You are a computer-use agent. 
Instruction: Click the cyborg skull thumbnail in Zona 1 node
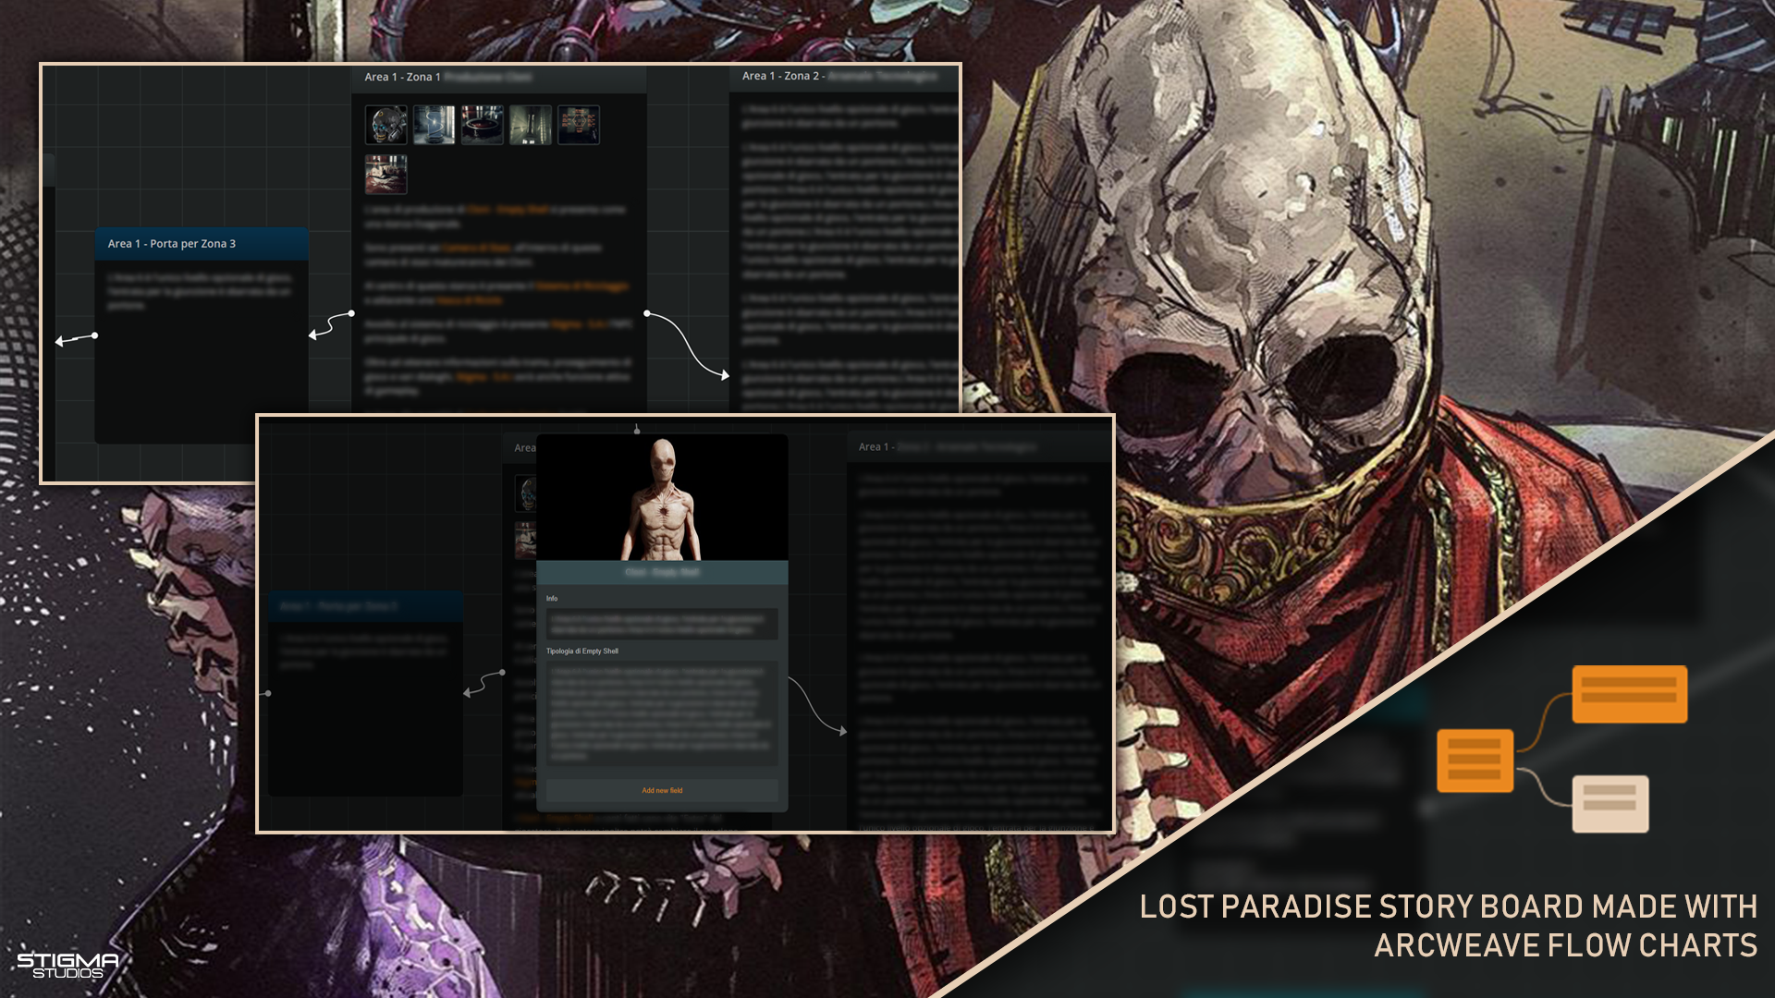click(386, 123)
